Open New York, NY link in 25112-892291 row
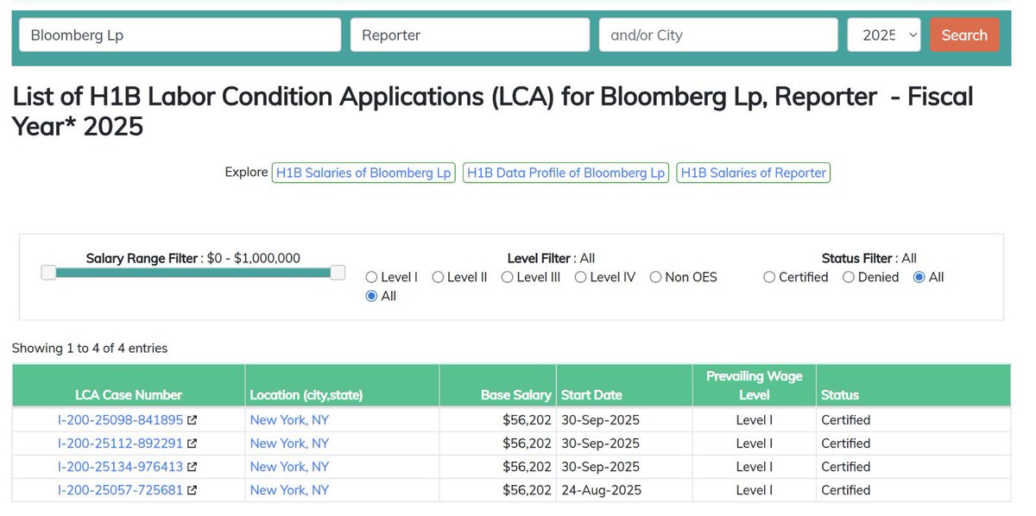The height and width of the screenshot is (516, 1036). coord(289,444)
